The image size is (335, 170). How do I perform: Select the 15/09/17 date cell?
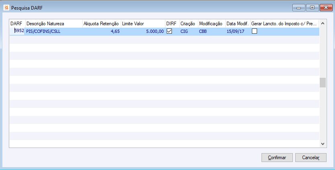coord(238,31)
